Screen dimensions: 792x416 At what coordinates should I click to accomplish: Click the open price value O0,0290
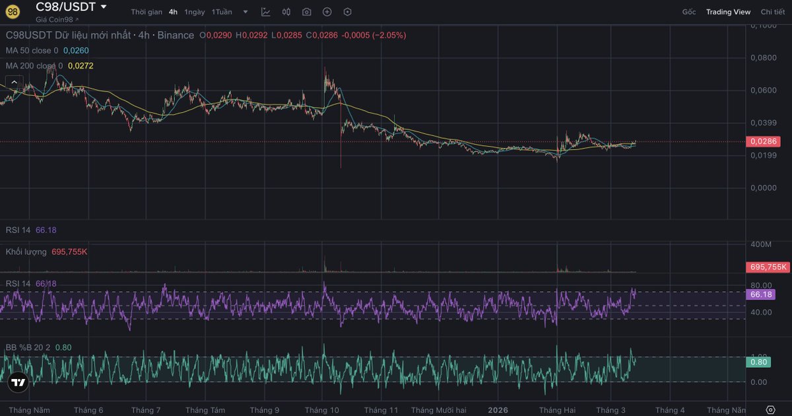(x=216, y=35)
